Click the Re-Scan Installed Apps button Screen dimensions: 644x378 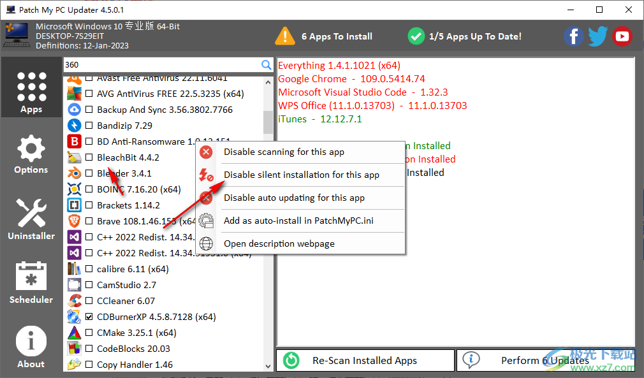click(364, 360)
